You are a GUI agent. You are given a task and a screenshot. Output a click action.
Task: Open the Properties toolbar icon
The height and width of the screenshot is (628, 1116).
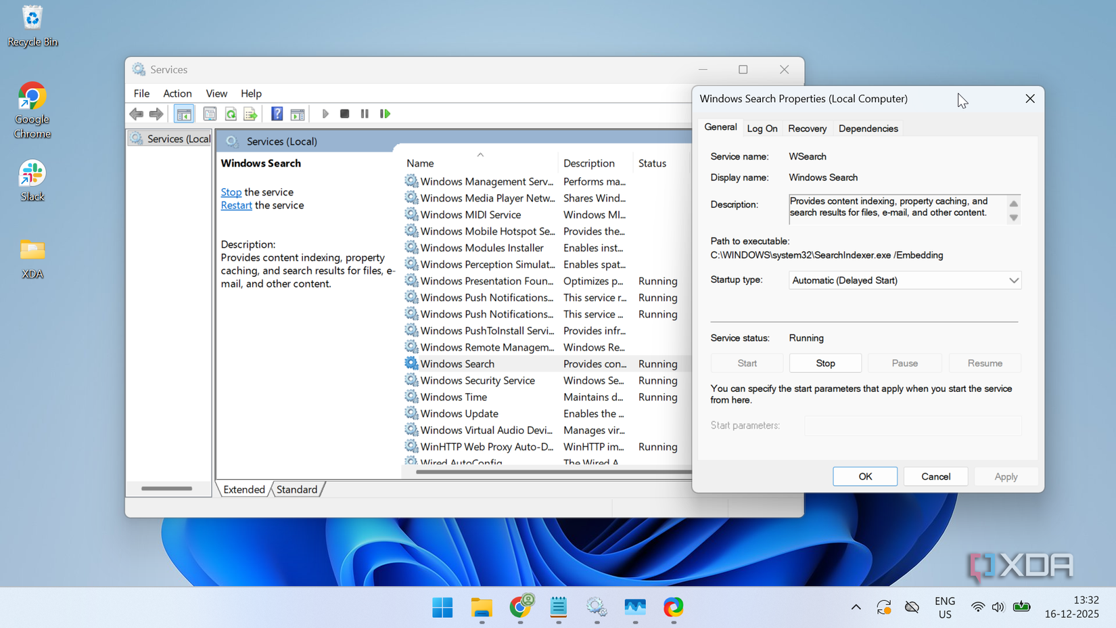pyautogui.click(x=210, y=113)
